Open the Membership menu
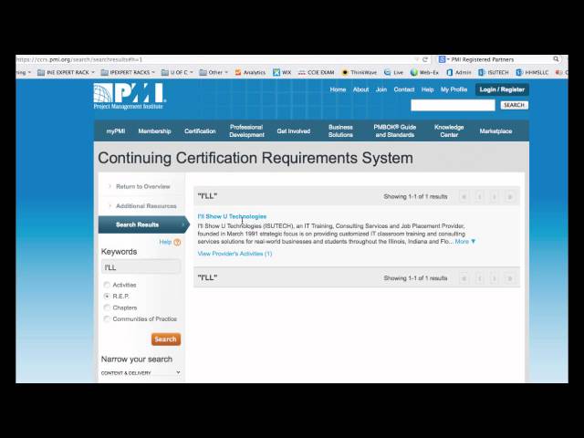 tap(154, 131)
